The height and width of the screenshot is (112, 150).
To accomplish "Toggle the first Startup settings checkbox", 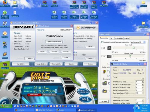I will click(108, 71).
